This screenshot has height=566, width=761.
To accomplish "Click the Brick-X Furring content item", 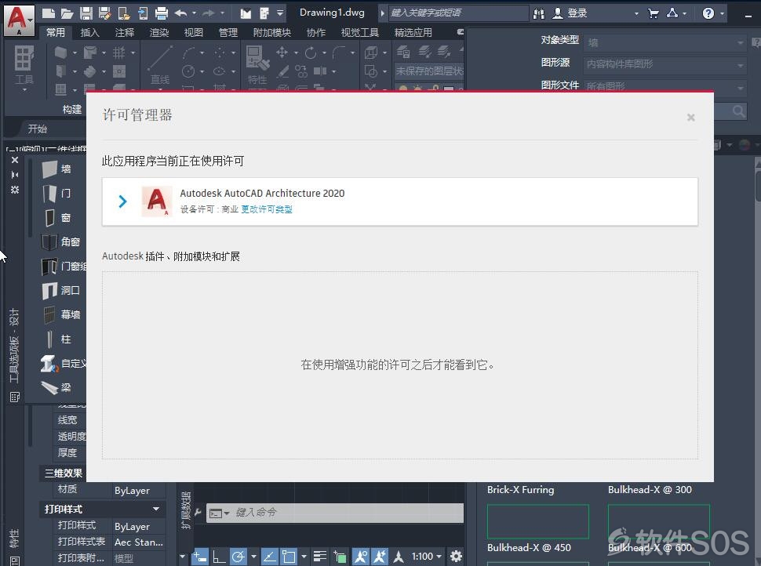I will click(x=520, y=490).
